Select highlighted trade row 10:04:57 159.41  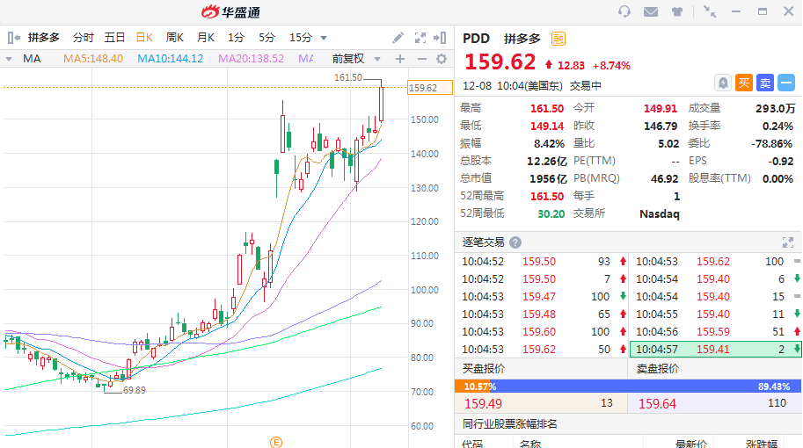pyautogui.click(x=715, y=350)
